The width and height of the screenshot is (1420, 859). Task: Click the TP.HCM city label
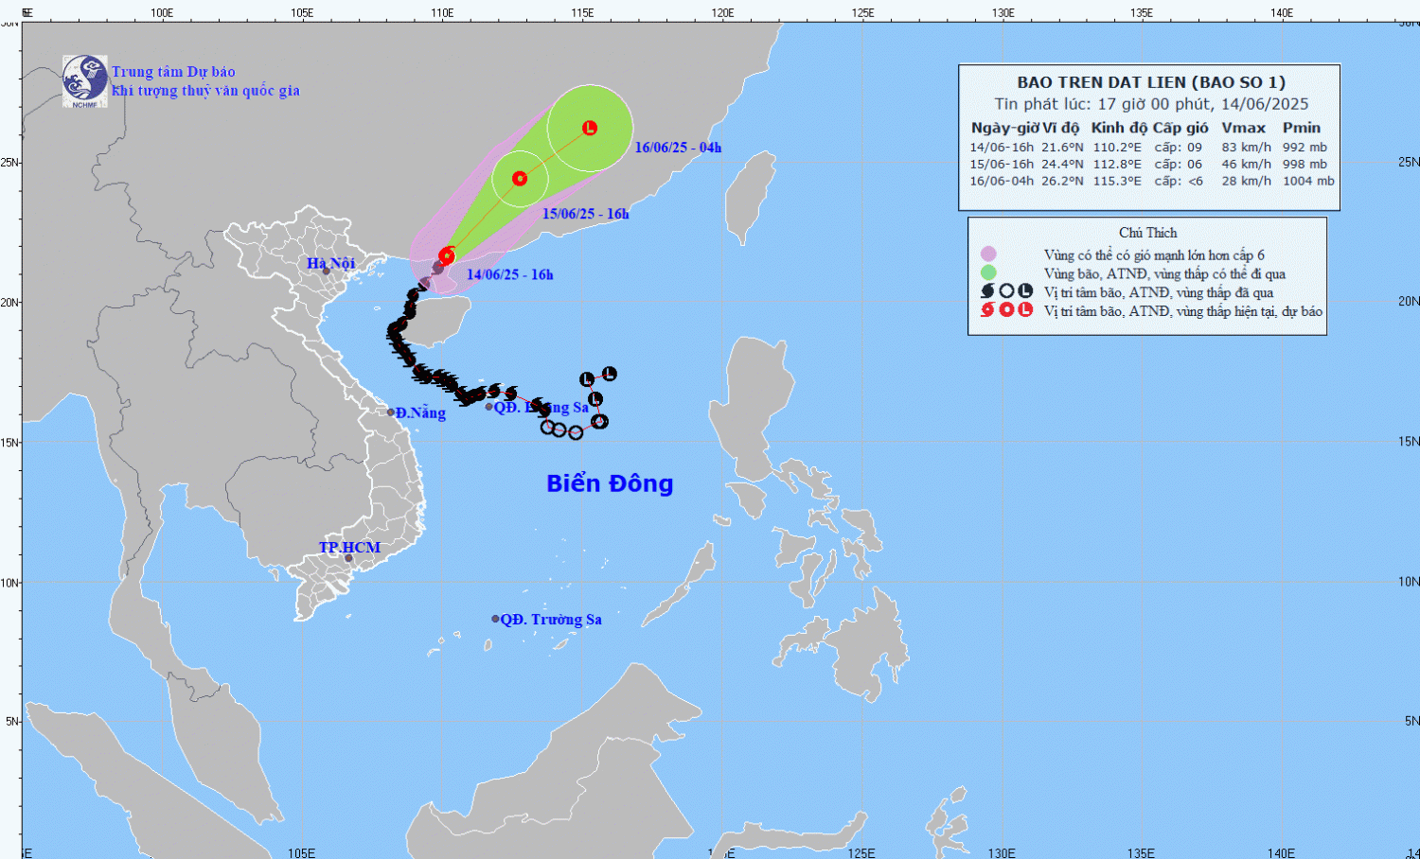pyautogui.click(x=349, y=548)
